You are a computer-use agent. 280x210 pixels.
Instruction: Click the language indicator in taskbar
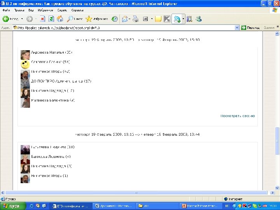[227, 206]
